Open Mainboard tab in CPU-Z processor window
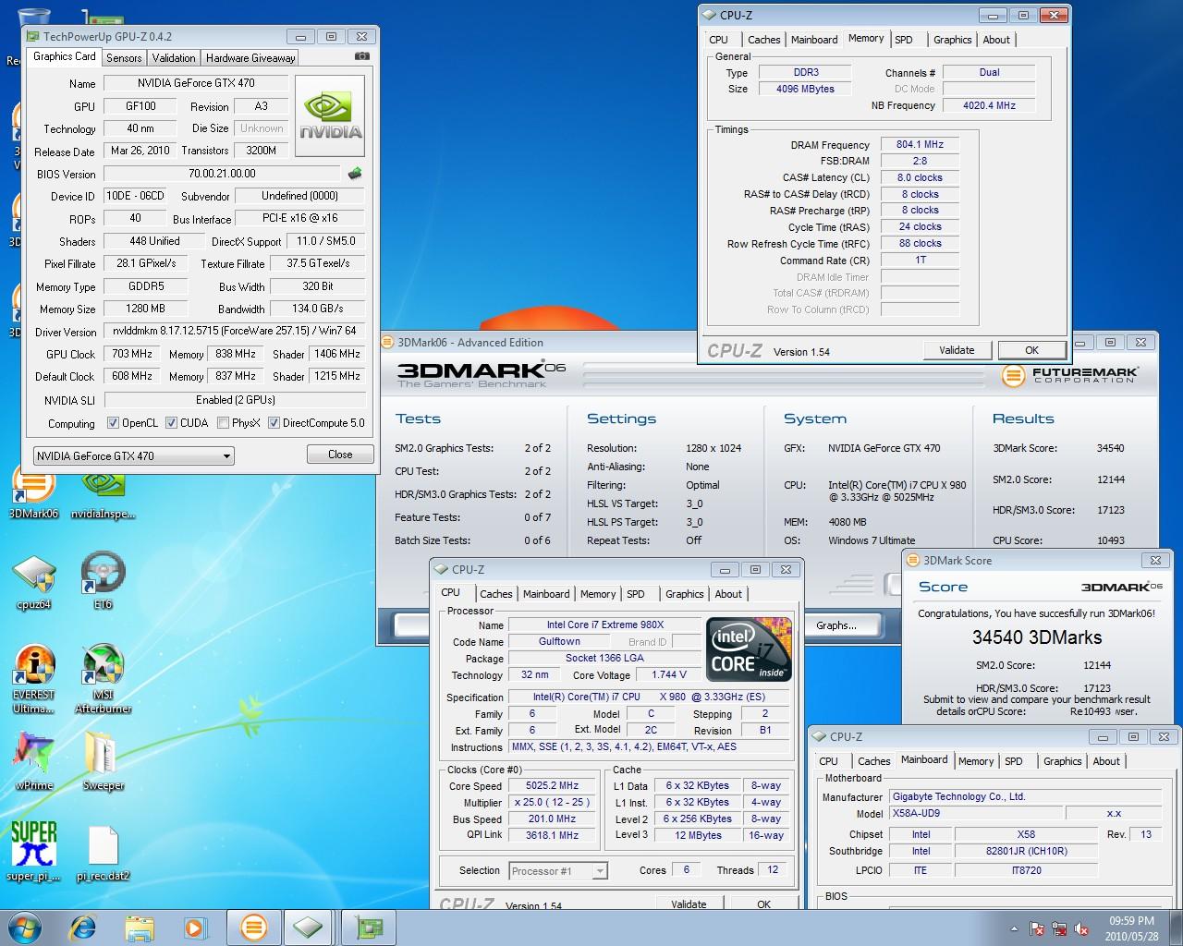Screen dimensions: 1183x946 coord(546,594)
